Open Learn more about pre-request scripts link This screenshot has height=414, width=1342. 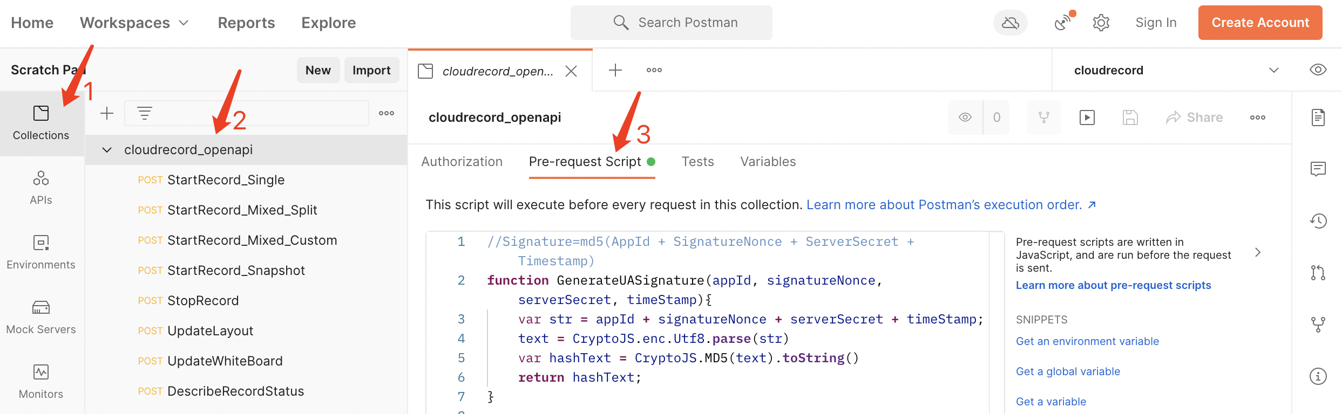tap(1113, 285)
